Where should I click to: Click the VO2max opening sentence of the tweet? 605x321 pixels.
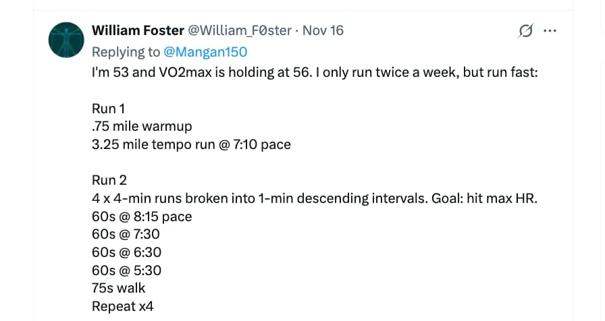pos(314,71)
